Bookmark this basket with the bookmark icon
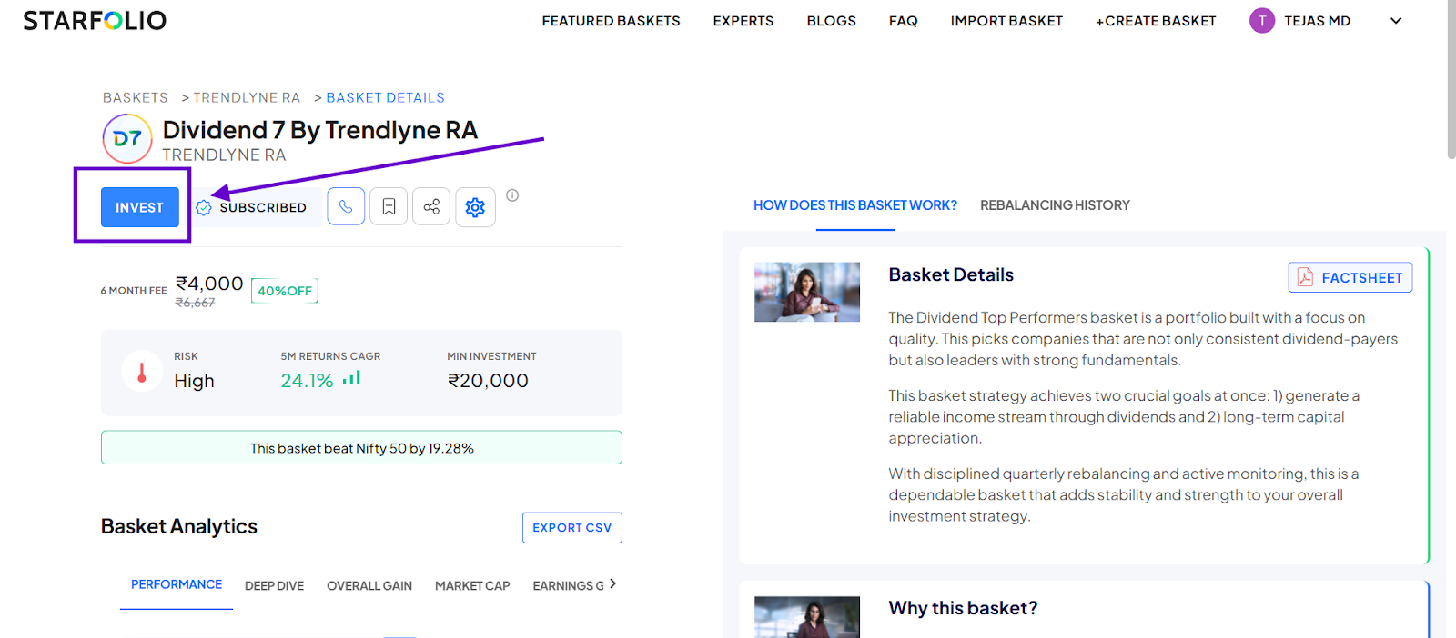 coord(389,206)
